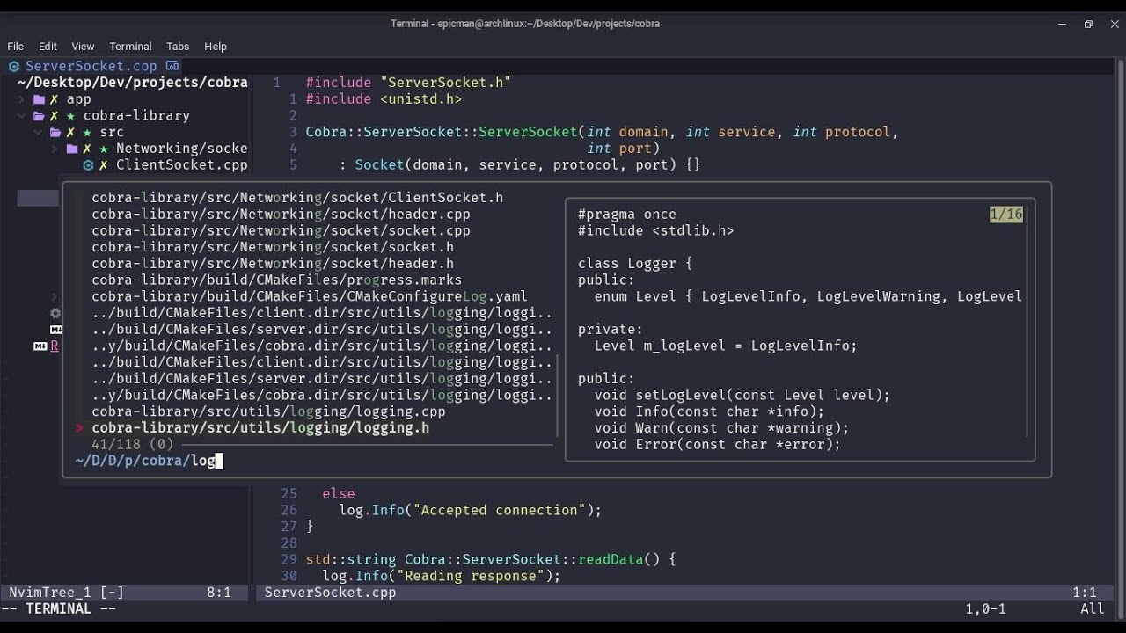This screenshot has height=633, width=1126.
Task: Click preview line class Logger {
Action: click(x=635, y=264)
